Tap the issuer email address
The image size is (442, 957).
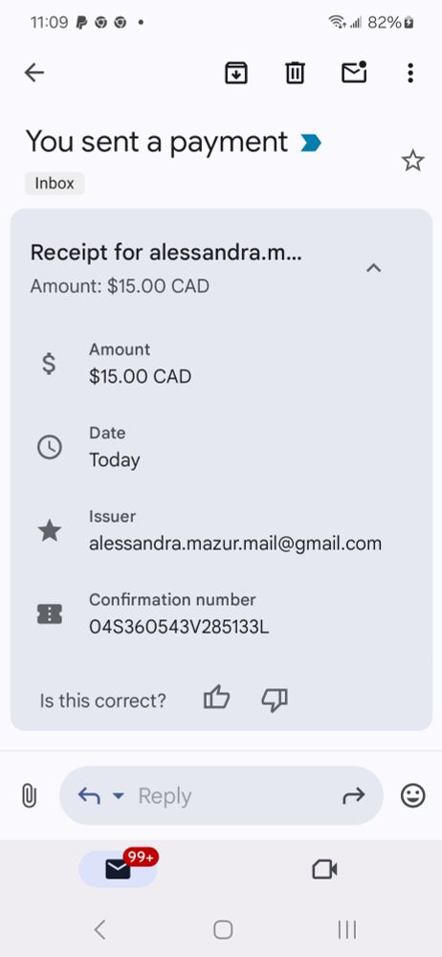pos(235,544)
